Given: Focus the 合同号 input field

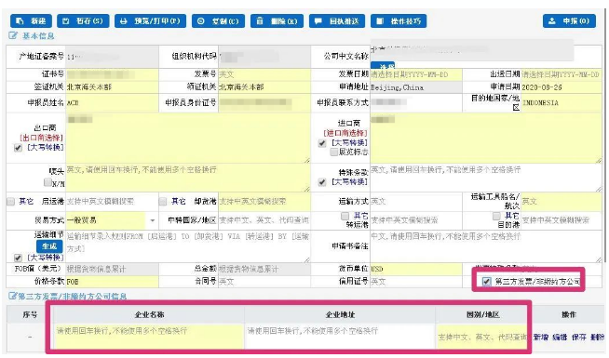Looking at the screenshot, I should [264, 282].
